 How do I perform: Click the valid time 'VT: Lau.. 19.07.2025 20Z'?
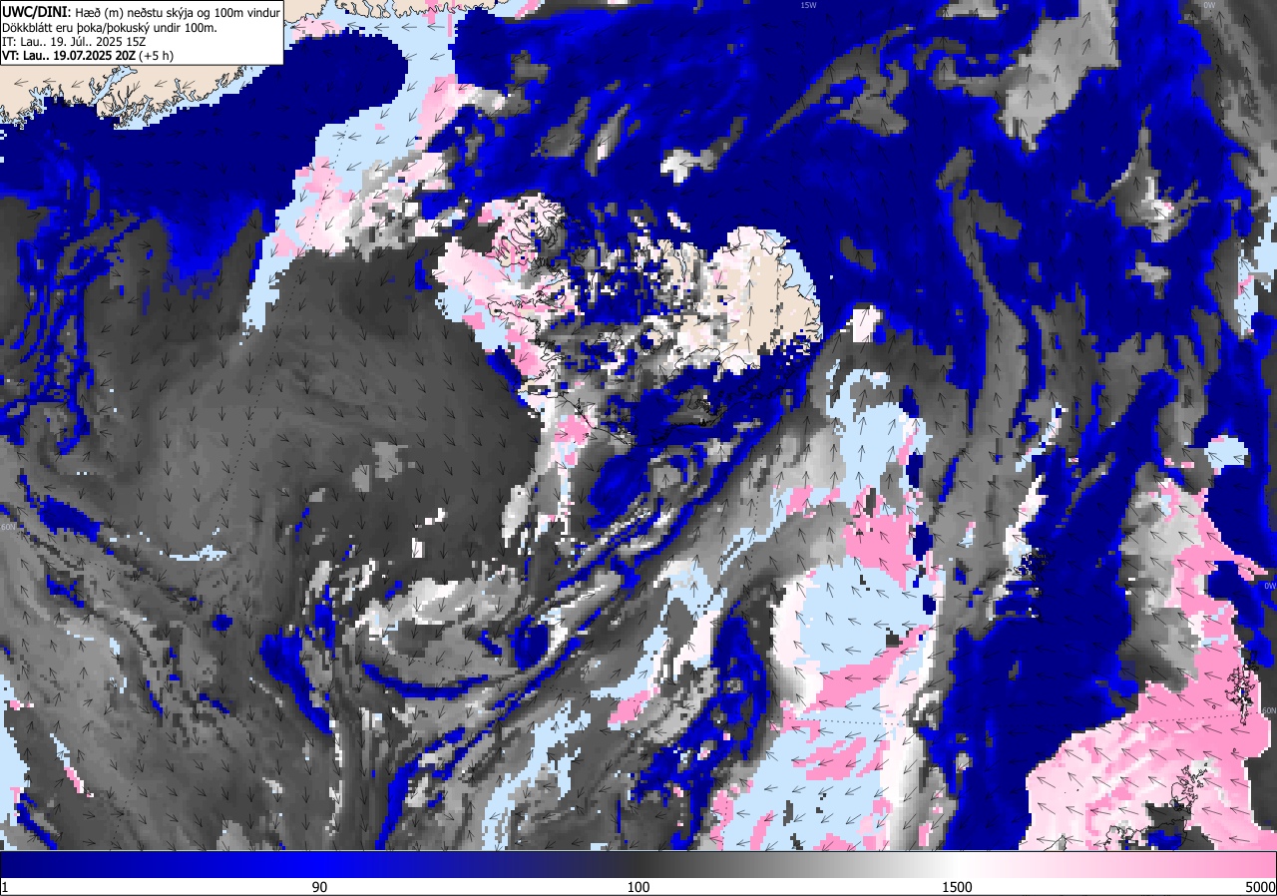(x=69, y=56)
